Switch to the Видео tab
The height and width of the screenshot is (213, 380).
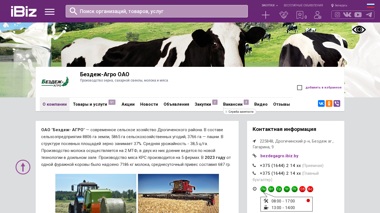(261, 104)
